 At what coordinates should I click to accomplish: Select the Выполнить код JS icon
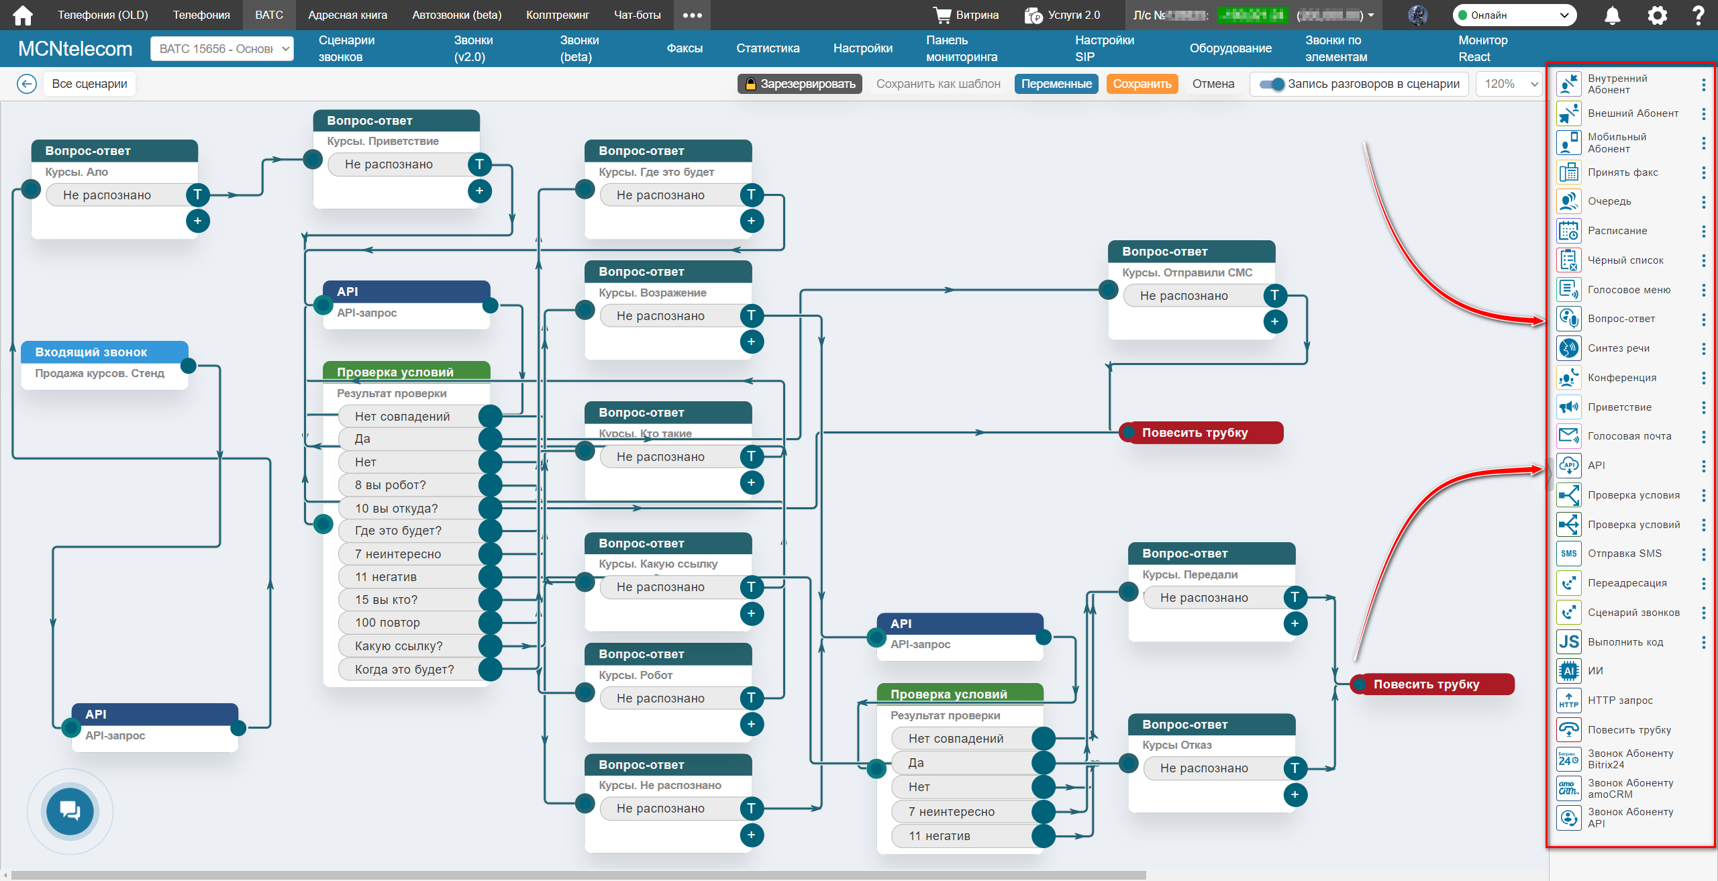[x=1568, y=642]
